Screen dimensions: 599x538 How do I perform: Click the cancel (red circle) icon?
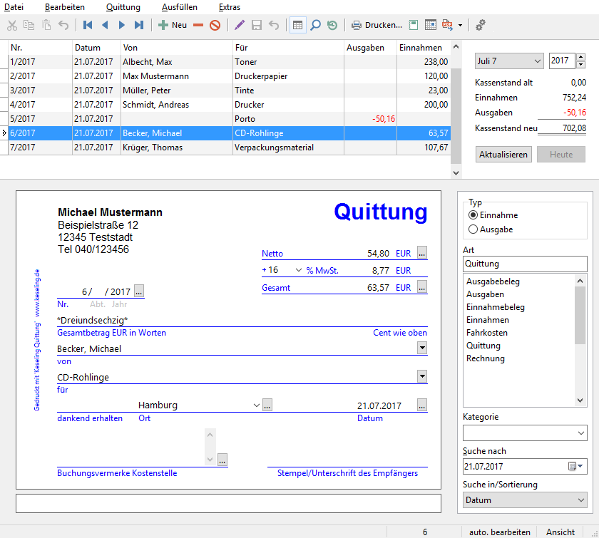click(x=215, y=25)
